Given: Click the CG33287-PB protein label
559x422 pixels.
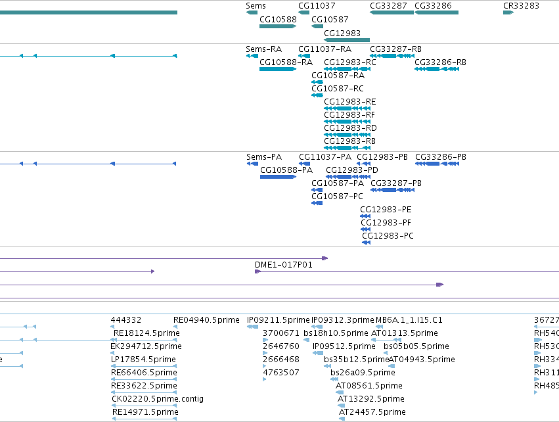Looking at the screenshot, I should coord(395,183).
